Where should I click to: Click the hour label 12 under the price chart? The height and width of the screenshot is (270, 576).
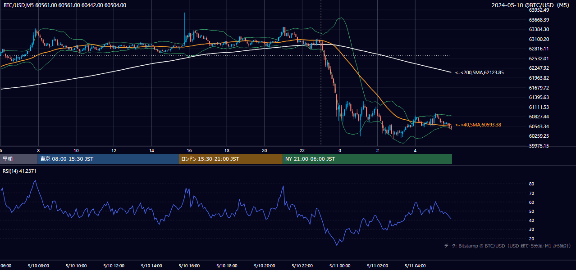click(x=114, y=150)
